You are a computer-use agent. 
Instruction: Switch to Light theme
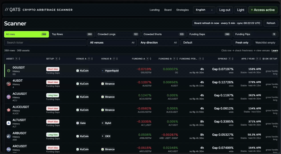(x=240, y=10)
